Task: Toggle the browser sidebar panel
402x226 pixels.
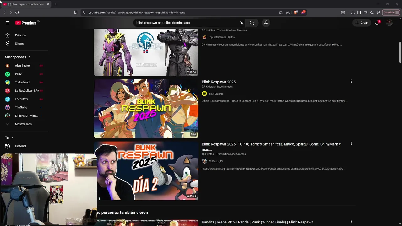Action: [x=359, y=13]
